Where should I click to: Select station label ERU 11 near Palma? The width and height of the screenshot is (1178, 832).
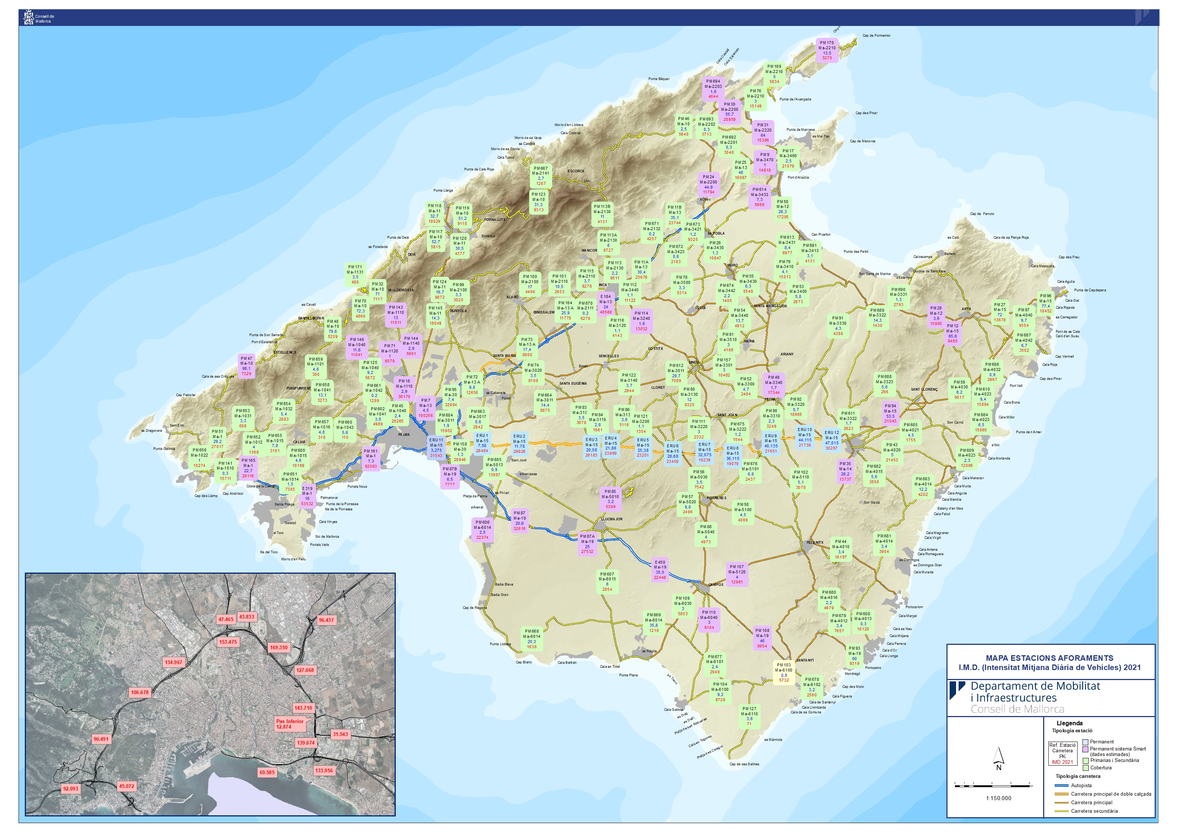(x=436, y=448)
